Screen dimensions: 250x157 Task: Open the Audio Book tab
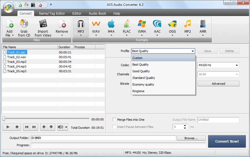[x=97, y=13]
